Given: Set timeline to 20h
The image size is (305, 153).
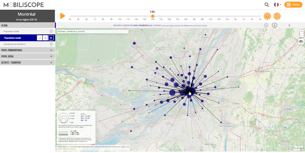Looking at the screenshot, I should tap(202, 19).
